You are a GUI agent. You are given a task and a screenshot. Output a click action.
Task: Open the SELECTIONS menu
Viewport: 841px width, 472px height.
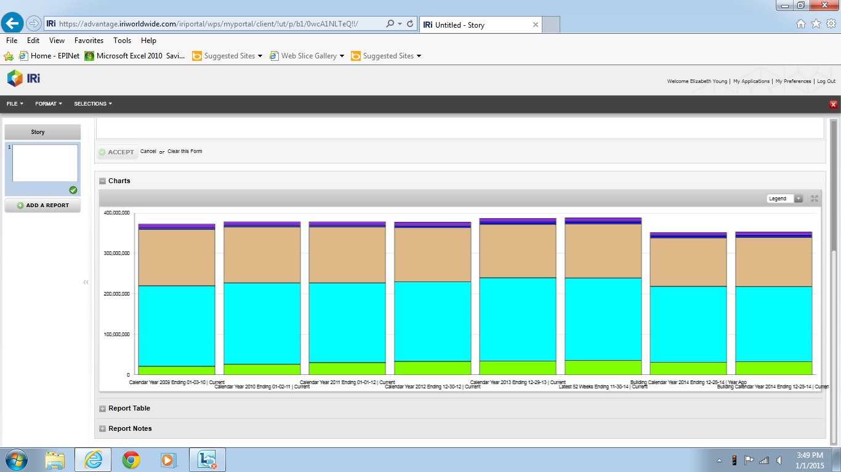point(93,104)
